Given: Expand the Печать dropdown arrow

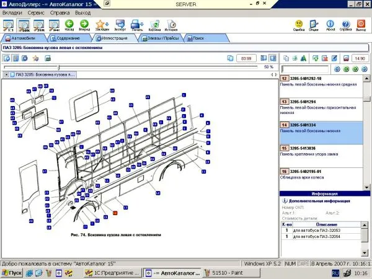Looking at the screenshot, I should point(142,24).
